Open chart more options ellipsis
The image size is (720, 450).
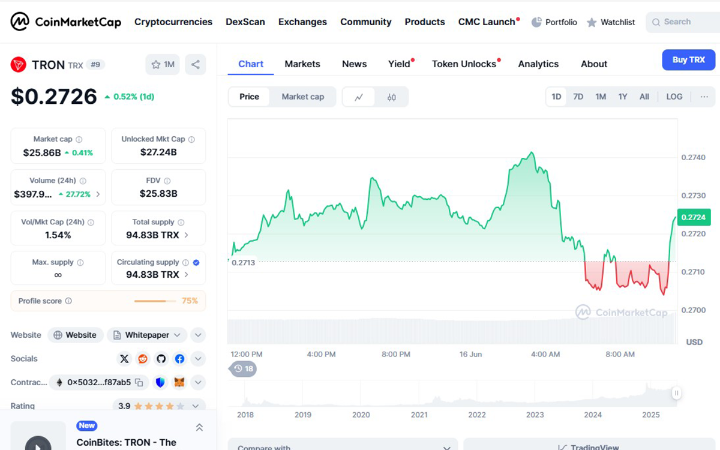coord(704,97)
